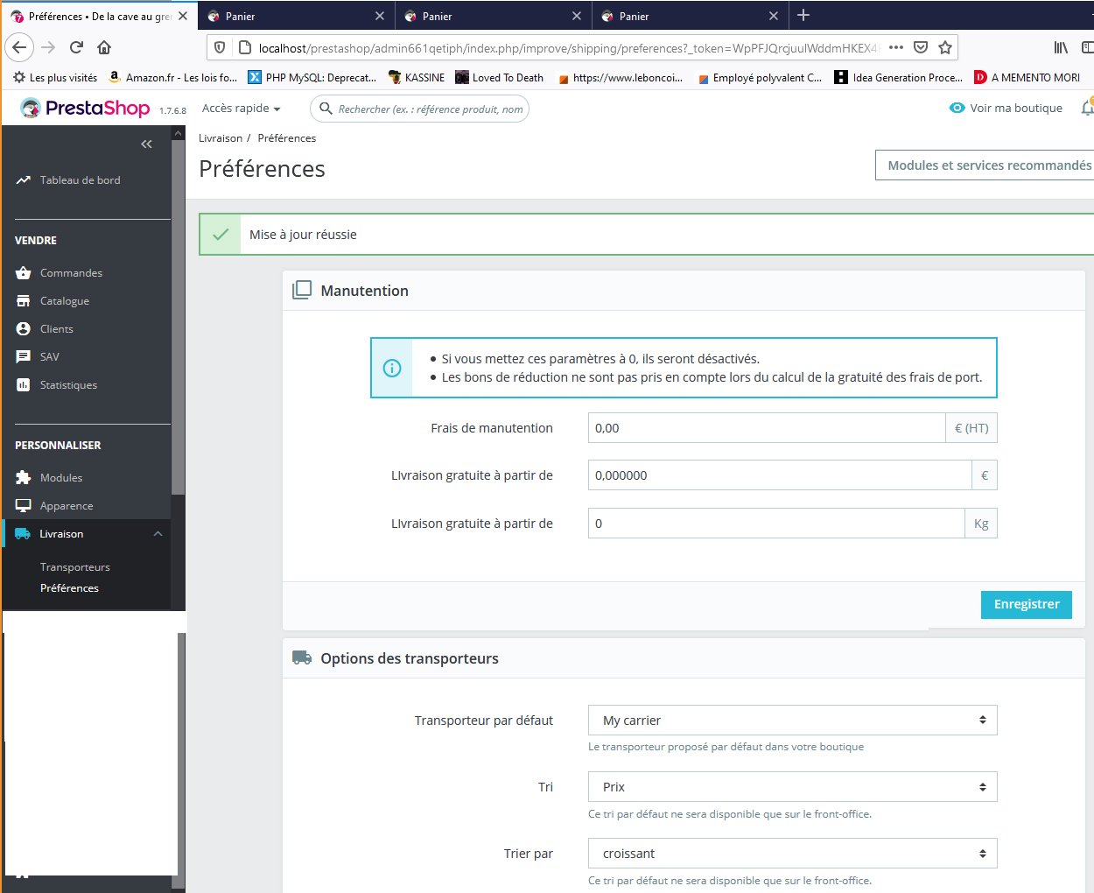The width and height of the screenshot is (1094, 893).
Task: Click the tracking protection shield icon
Action: point(220,47)
